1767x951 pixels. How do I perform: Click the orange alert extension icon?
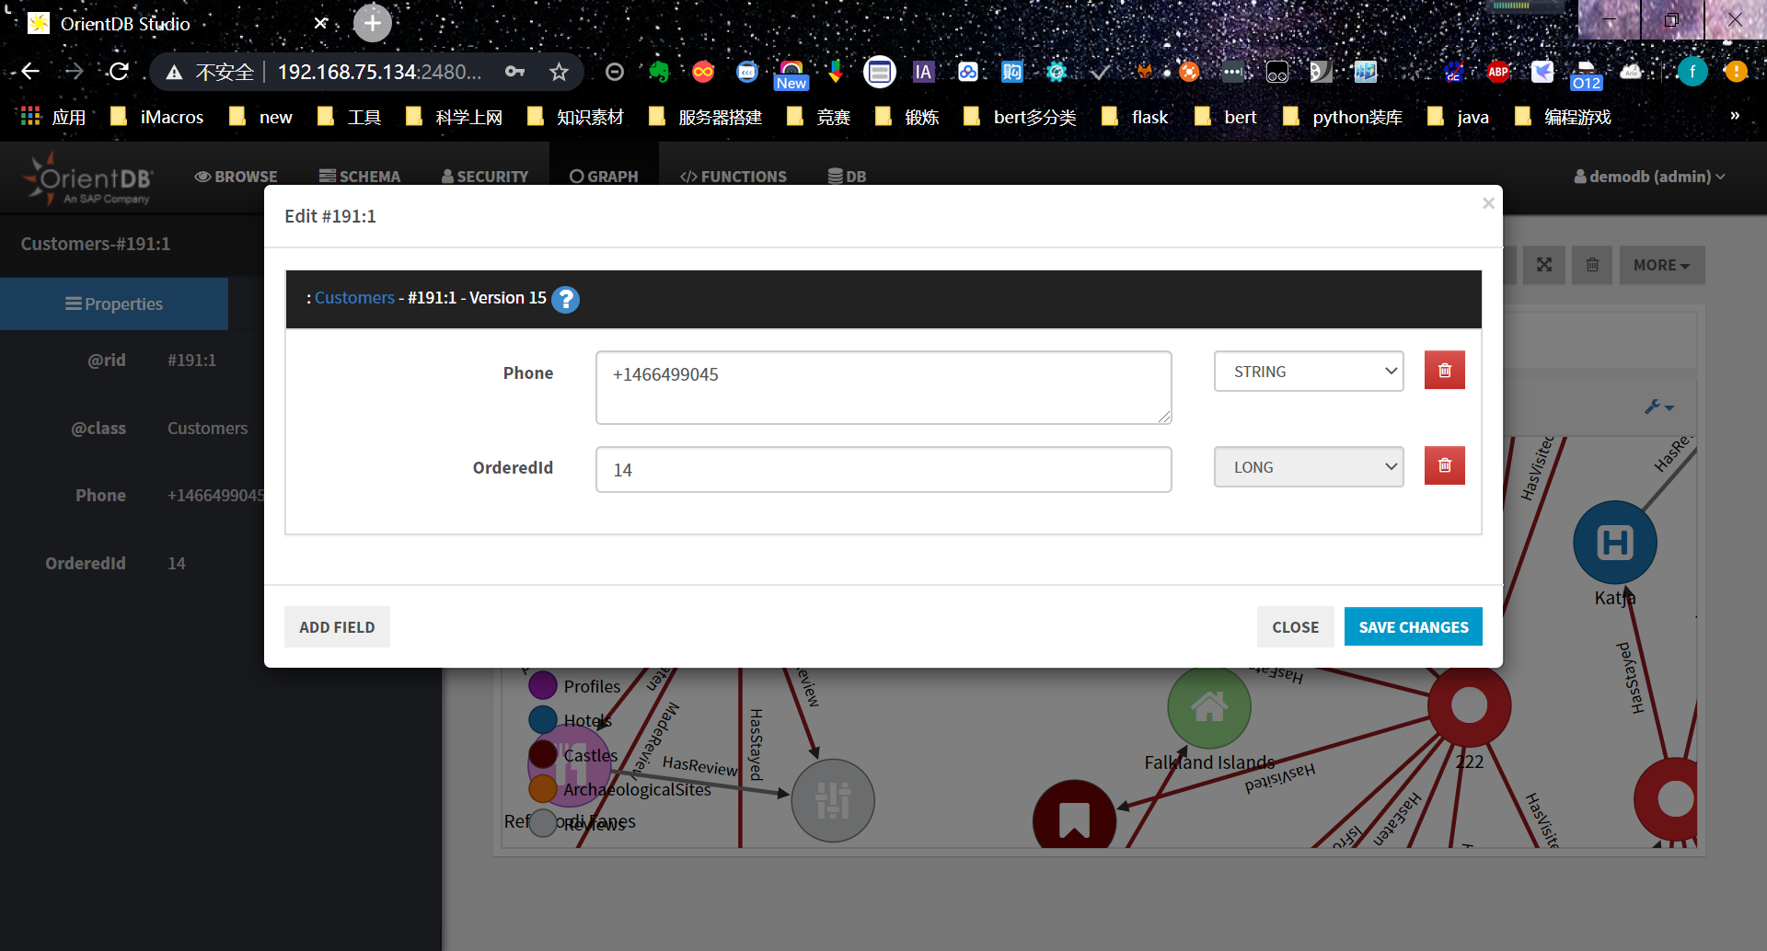pos(1736,72)
